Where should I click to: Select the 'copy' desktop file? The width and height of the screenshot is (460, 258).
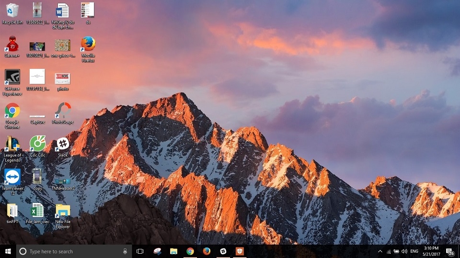tap(37, 179)
